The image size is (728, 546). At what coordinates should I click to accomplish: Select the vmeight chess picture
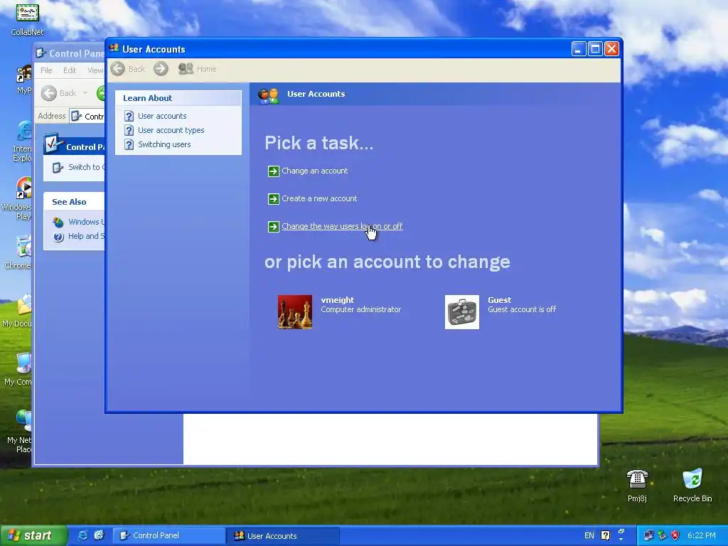295,312
